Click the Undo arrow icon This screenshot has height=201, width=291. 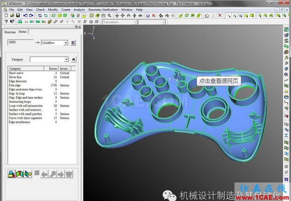[207, 16]
